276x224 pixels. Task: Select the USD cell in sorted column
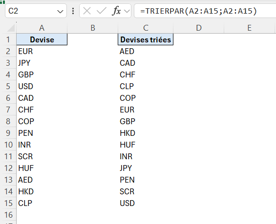(x=146, y=203)
